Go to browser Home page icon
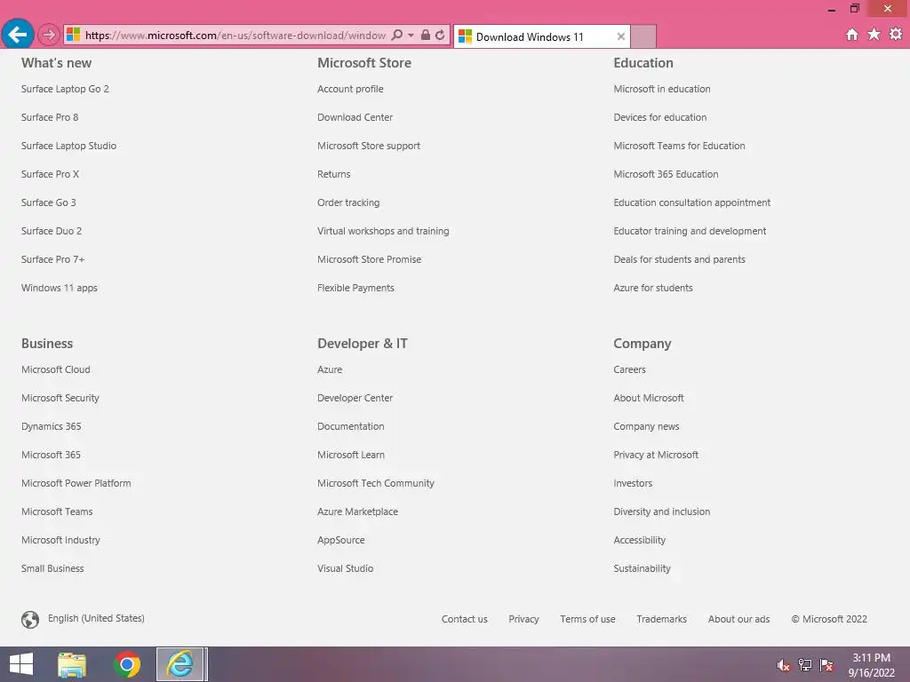Viewport: 910px width, 682px height. tap(852, 35)
